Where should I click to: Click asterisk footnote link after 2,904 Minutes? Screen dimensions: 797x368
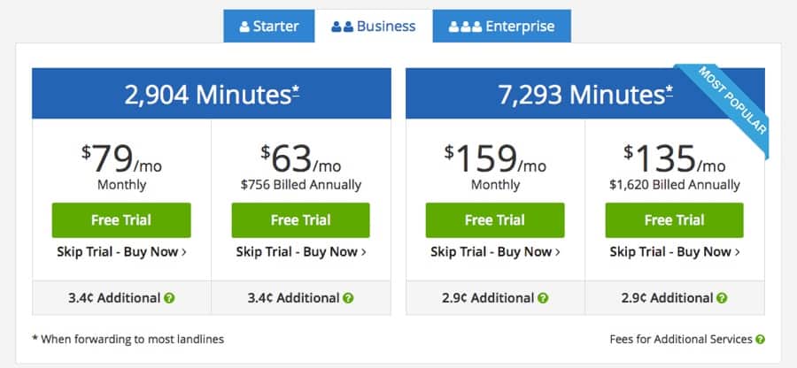pyautogui.click(x=296, y=91)
